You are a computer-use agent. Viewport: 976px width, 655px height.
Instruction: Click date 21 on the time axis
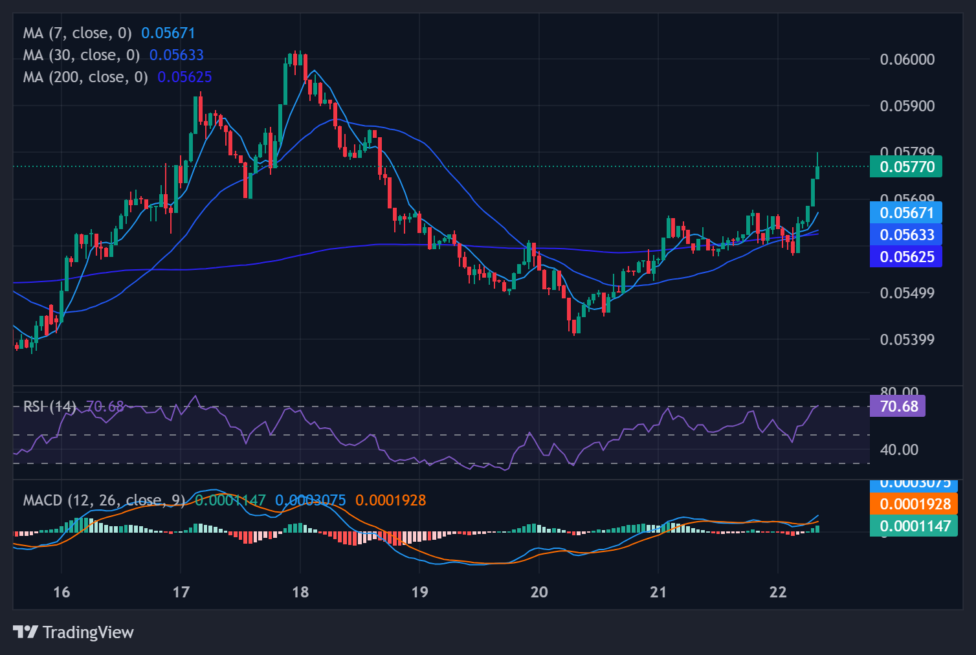click(x=658, y=592)
